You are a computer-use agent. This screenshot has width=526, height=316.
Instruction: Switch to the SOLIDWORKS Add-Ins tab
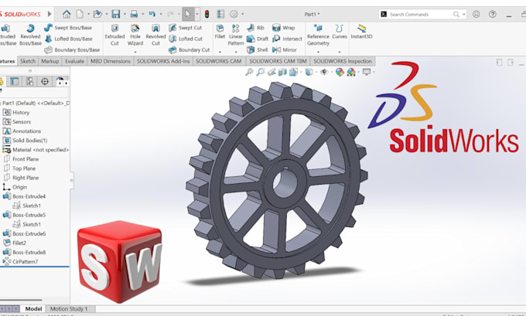[x=163, y=61]
